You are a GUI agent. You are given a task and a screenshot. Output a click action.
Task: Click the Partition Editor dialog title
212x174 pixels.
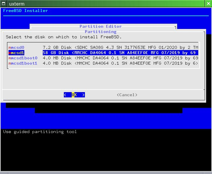(101, 26)
